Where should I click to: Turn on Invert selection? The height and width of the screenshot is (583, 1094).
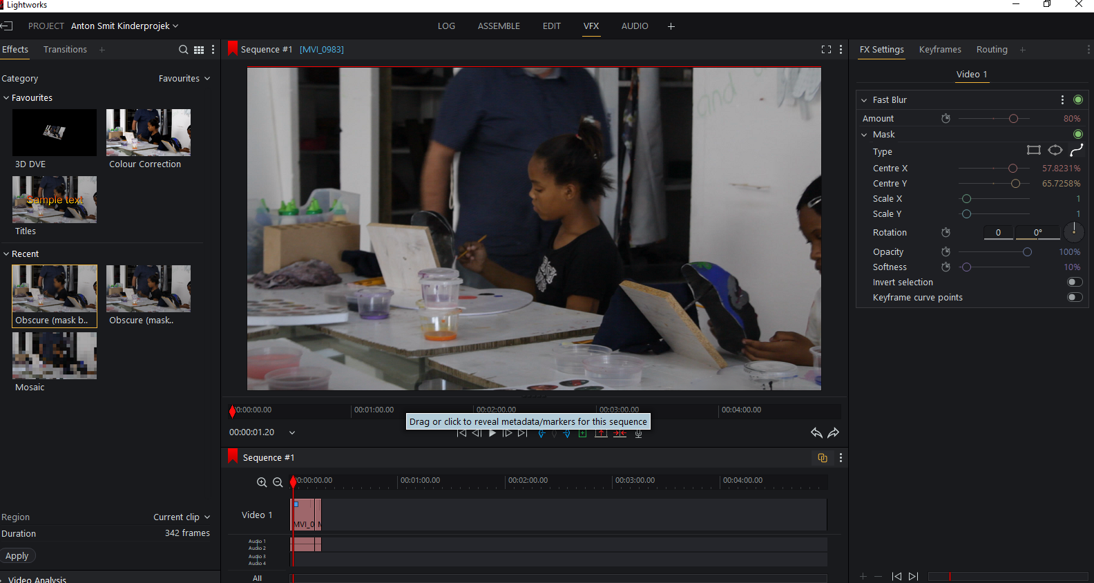tap(1075, 283)
